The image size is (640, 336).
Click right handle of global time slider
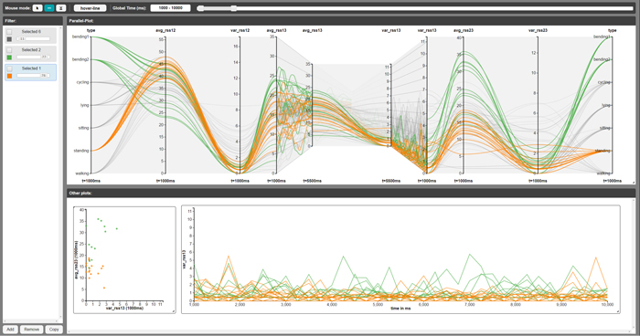(x=233, y=7)
